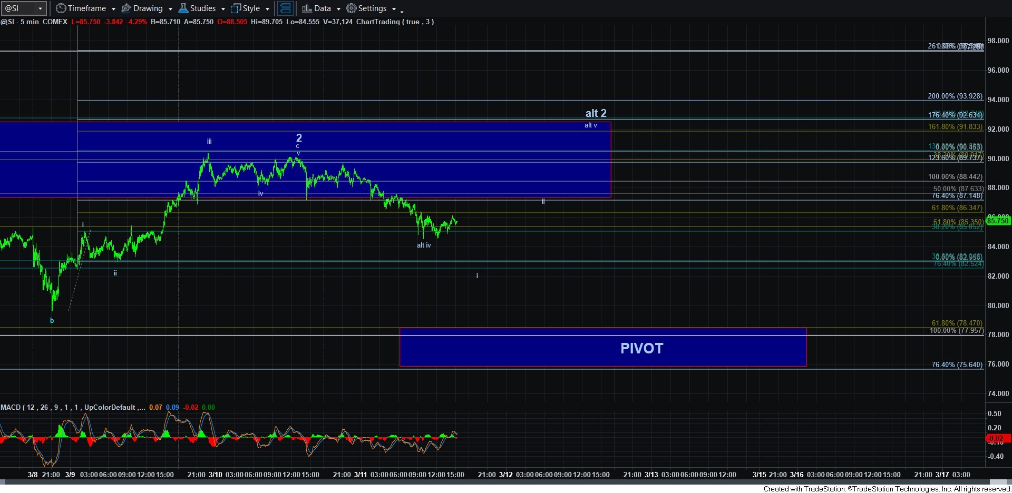Expand the Studies dropdown arrow
Screen dimensions: 1012x493
[223, 9]
